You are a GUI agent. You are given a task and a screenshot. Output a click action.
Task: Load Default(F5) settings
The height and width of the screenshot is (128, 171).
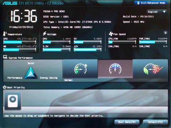click(x=155, y=122)
